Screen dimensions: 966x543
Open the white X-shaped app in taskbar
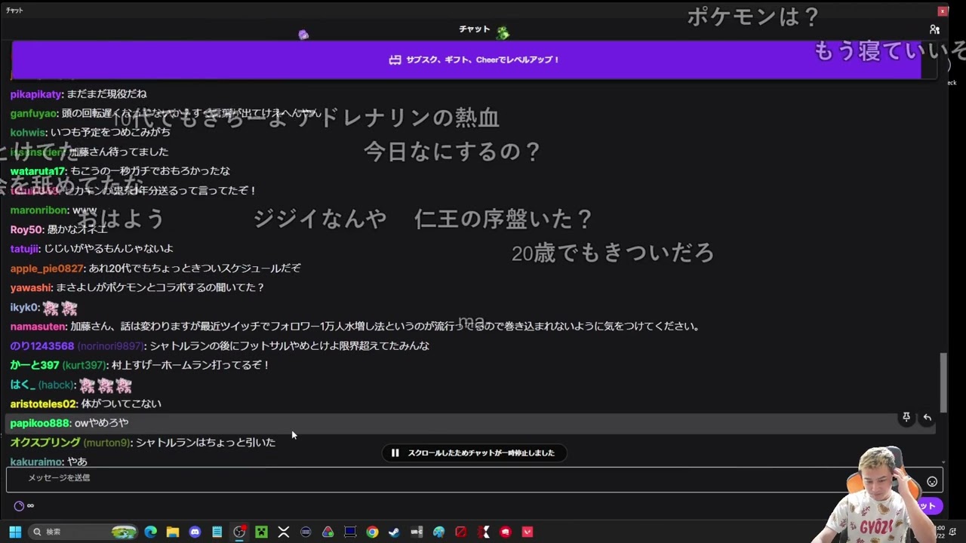pos(284,532)
